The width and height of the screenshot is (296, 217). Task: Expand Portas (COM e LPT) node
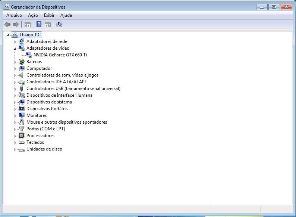tap(15, 129)
